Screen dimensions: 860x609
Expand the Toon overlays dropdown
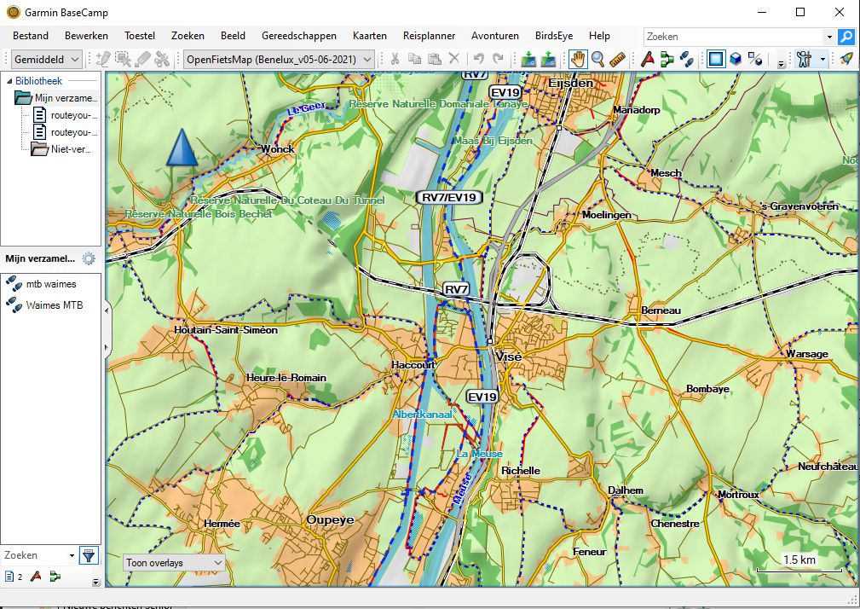(x=174, y=563)
